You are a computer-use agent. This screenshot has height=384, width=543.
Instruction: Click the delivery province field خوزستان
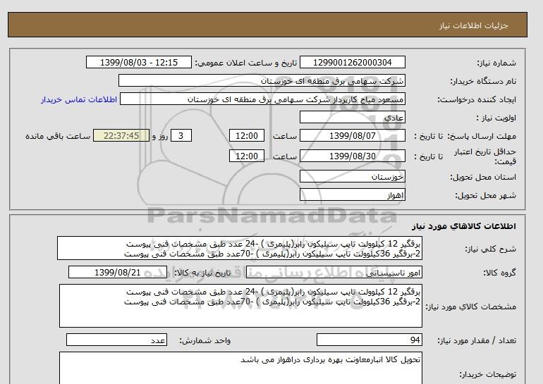click(x=353, y=177)
